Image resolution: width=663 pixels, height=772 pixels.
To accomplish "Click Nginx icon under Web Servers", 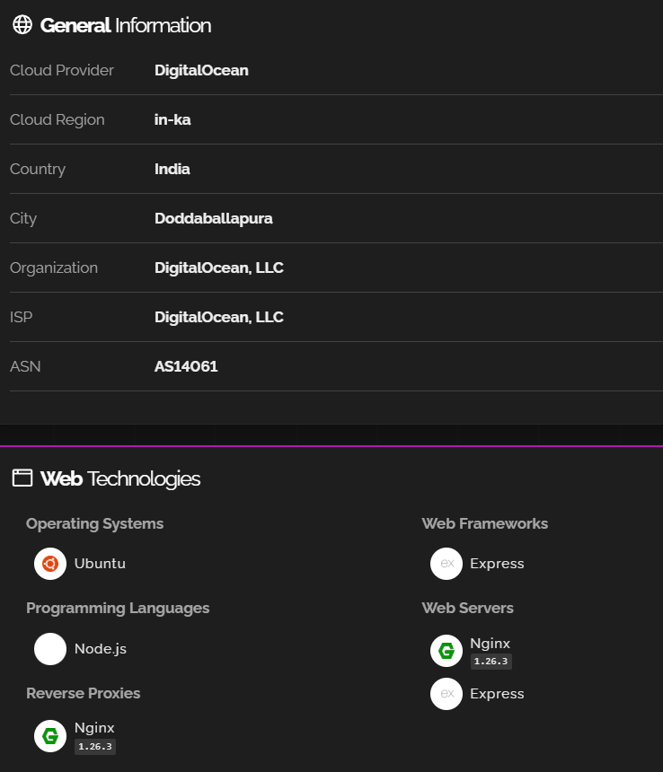I will pyautogui.click(x=446, y=651).
